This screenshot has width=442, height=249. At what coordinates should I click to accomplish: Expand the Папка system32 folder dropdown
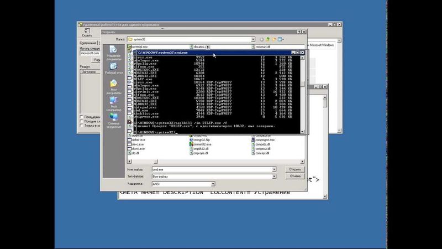253,39
